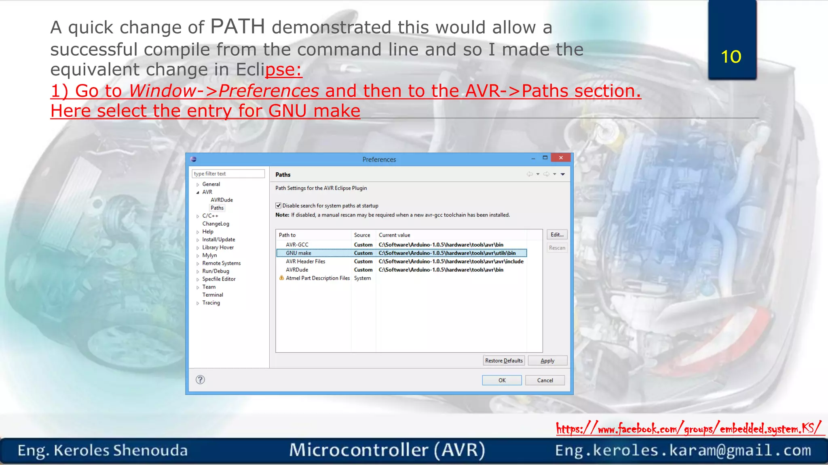Screen dimensions: 828x465
Task: Click the type filter text field
Action: click(x=228, y=174)
